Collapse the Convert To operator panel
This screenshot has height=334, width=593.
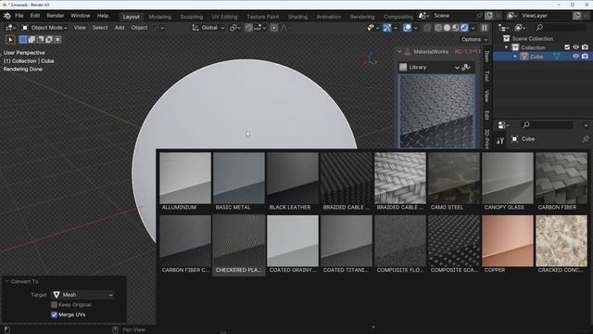point(6,281)
